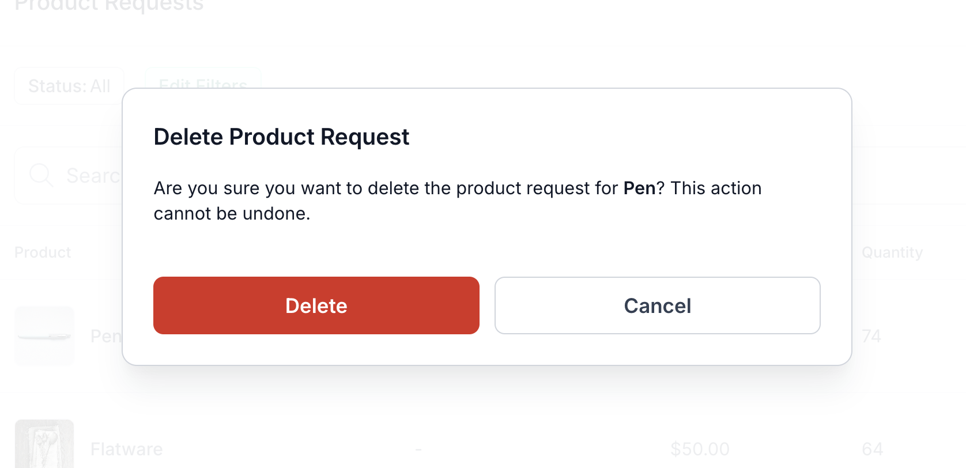Image resolution: width=966 pixels, height=468 pixels.
Task: Select the Pen product thumbnail
Action: tap(44, 336)
